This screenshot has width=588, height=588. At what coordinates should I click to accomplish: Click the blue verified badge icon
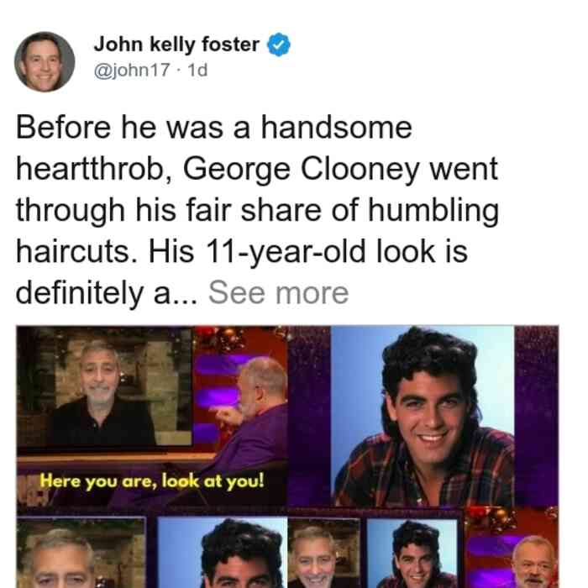click(x=278, y=45)
